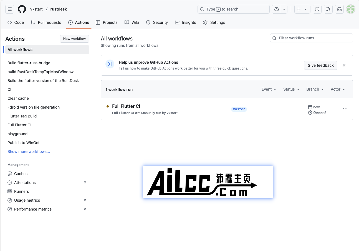Select the Clear cache workflow

18,98
